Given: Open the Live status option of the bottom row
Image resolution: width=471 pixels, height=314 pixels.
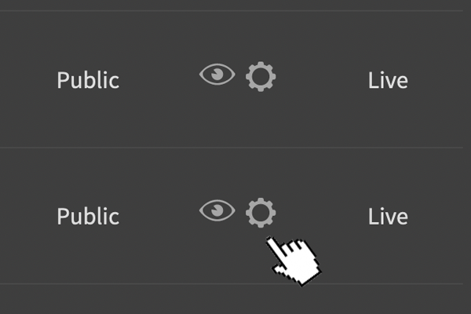Looking at the screenshot, I should 388,216.
